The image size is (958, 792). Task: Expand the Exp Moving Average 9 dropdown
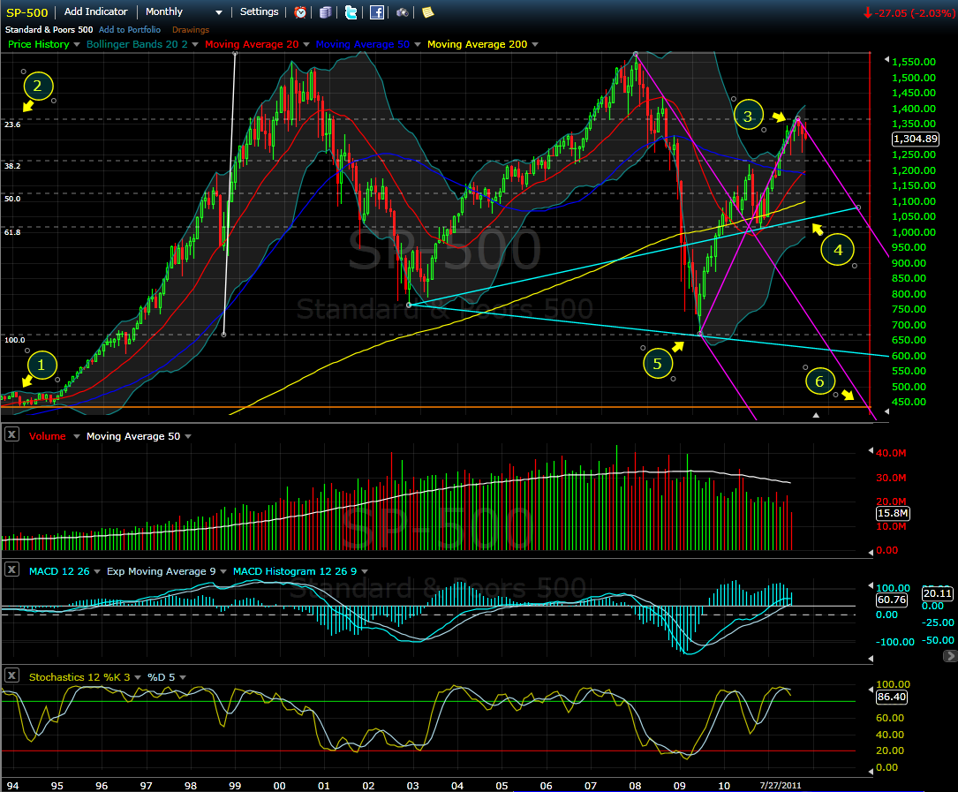click(223, 571)
